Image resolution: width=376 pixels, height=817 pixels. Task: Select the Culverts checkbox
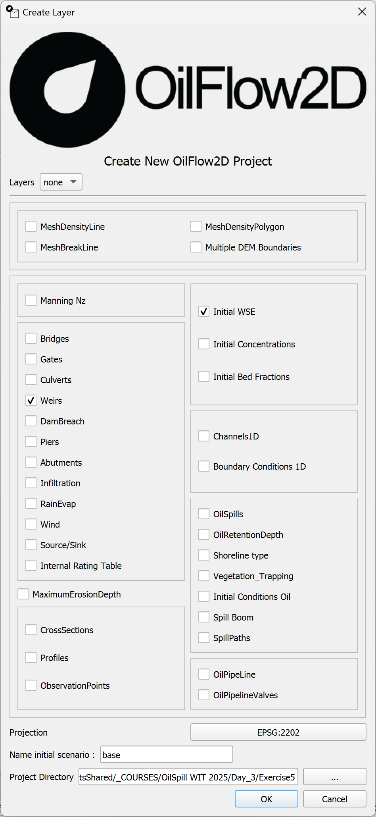(31, 380)
